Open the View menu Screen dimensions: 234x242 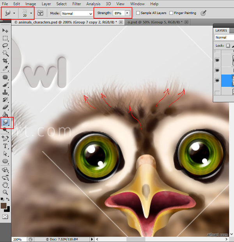(120, 4)
